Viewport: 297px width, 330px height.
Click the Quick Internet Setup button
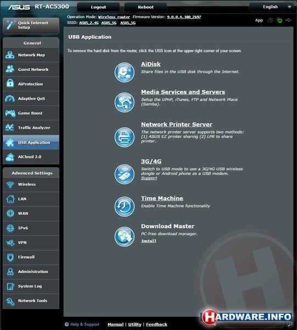click(31, 25)
